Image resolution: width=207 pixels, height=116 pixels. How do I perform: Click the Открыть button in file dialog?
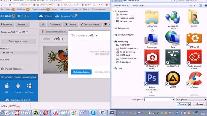(x=182, y=104)
